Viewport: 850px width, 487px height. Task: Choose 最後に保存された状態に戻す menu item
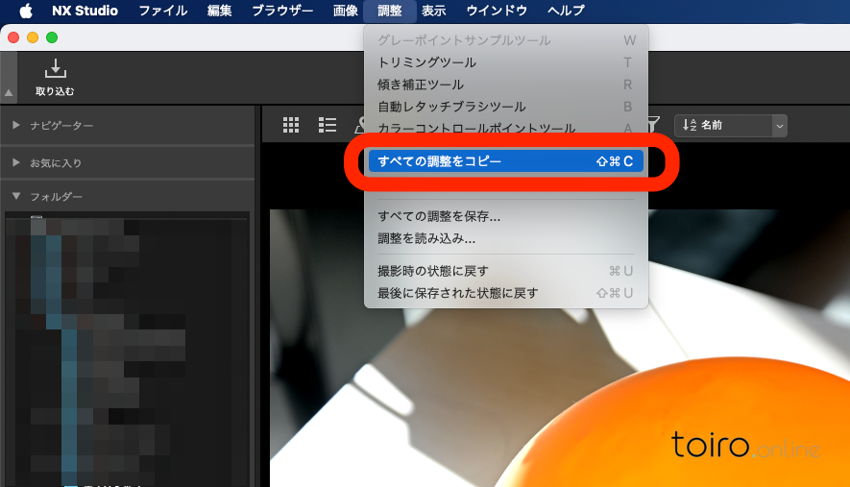pos(506,293)
